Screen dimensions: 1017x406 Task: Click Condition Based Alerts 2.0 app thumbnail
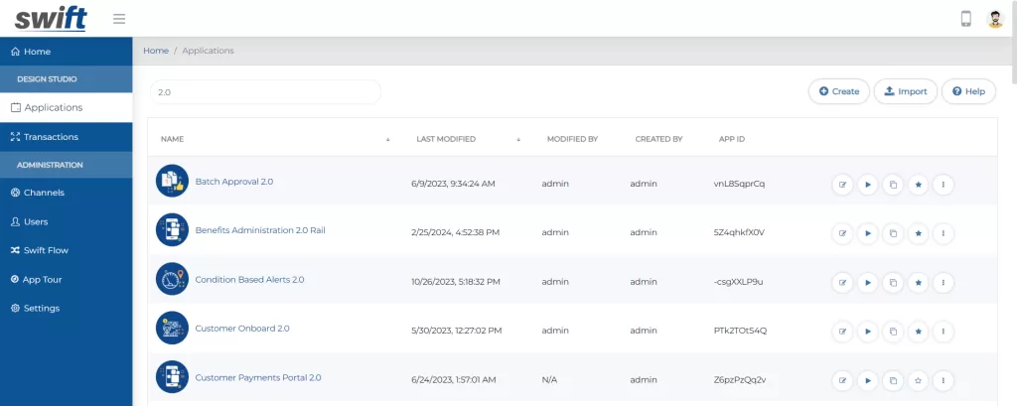172,279
